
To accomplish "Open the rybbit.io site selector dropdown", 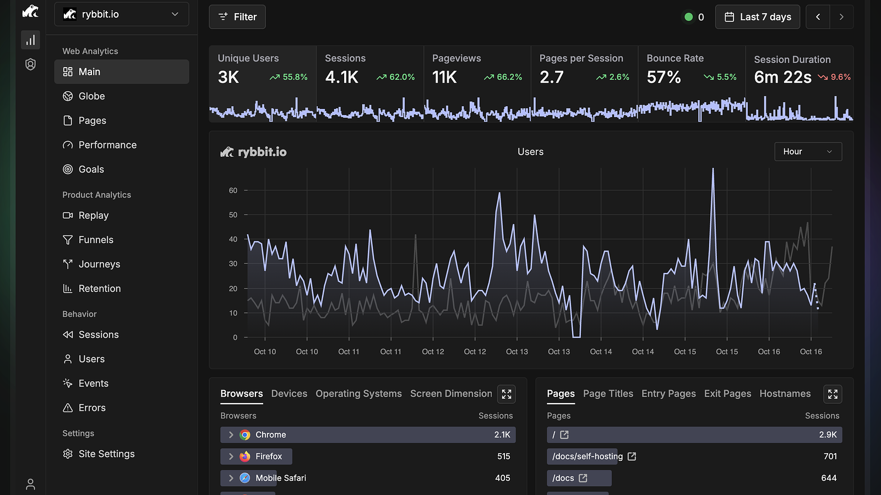I will click(122, 14).
